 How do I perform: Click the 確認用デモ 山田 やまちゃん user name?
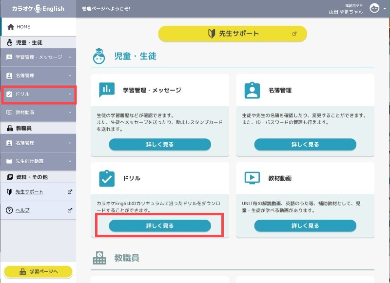coord(346,9)
